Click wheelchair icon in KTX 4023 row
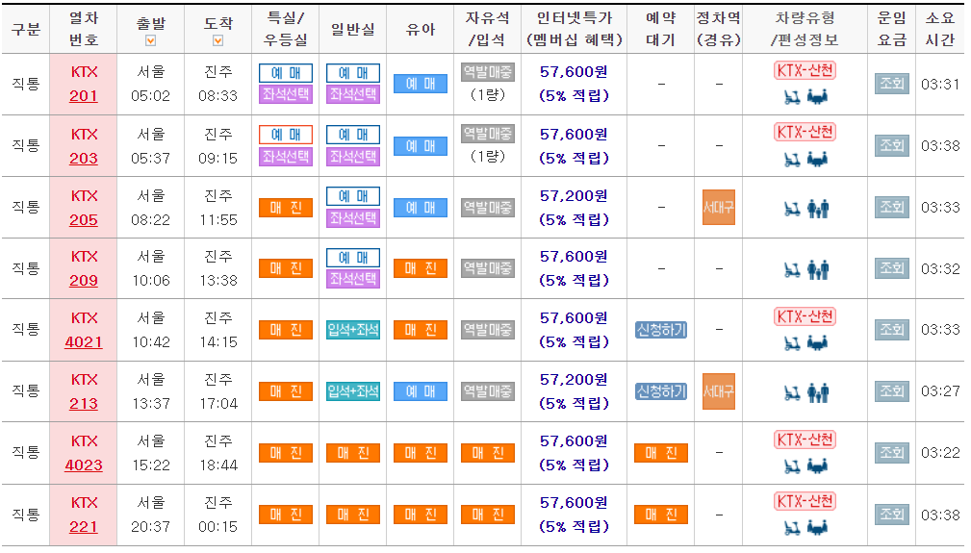The height and width of the screenshot is (553, 971). (x=792, y=465)
